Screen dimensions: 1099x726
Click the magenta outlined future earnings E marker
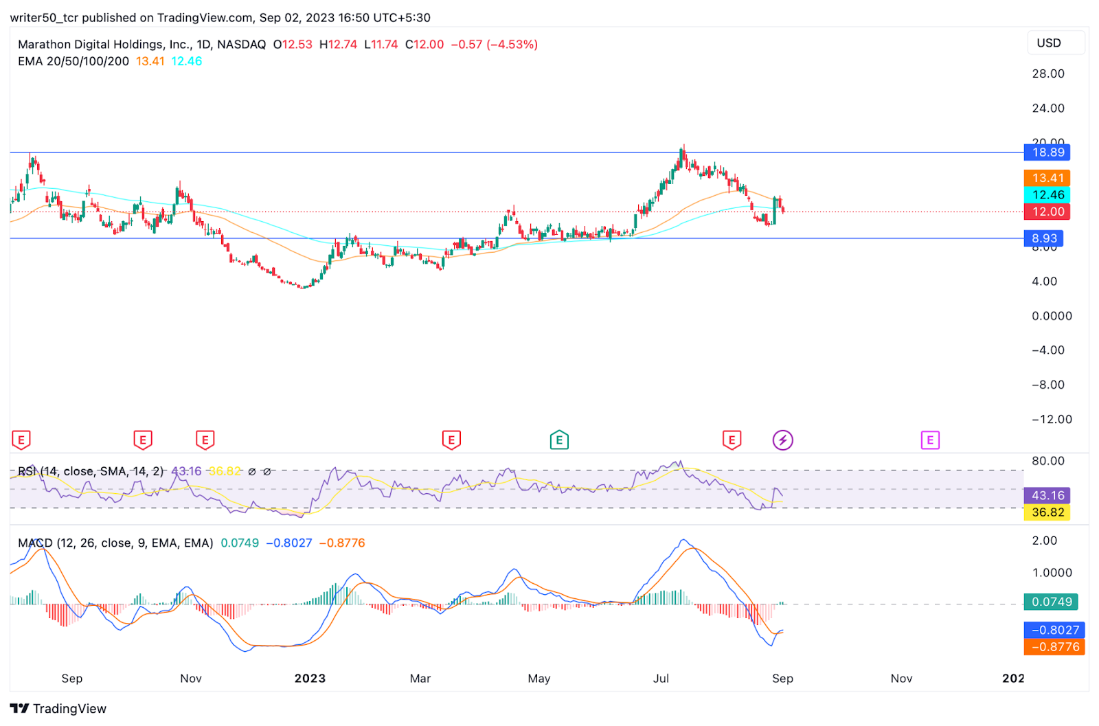[x=929, y=440]
